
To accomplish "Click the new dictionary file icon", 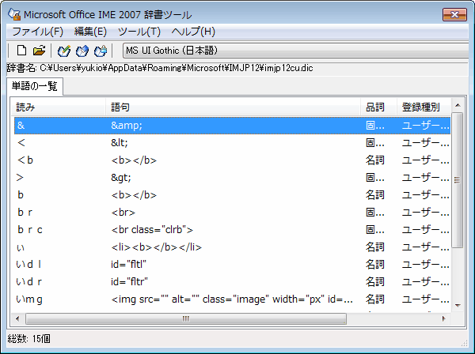I will click(22, 51).
